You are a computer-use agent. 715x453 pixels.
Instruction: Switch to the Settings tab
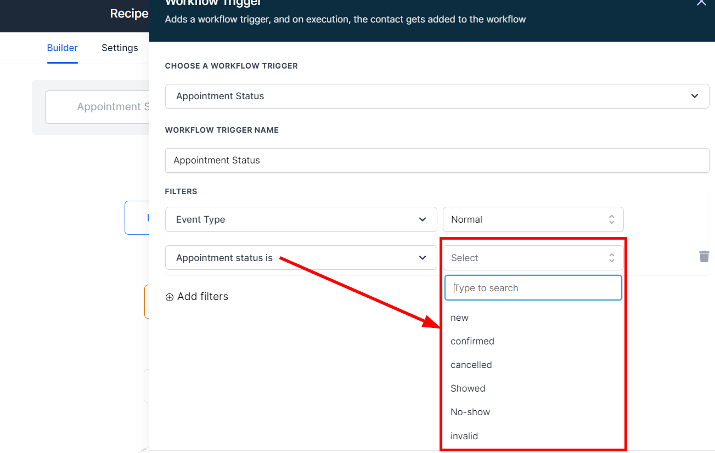tap(120, 48)
